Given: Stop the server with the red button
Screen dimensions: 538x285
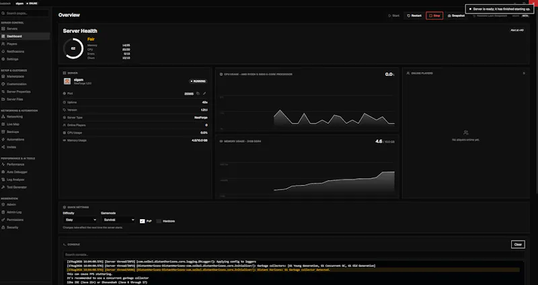Looking at the screenshot, I should coord(434,15).
